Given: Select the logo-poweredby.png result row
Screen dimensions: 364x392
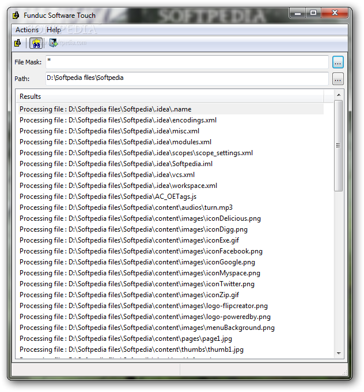Looking at the screenshot, I should pyautogui.click(x=171, y=317).
